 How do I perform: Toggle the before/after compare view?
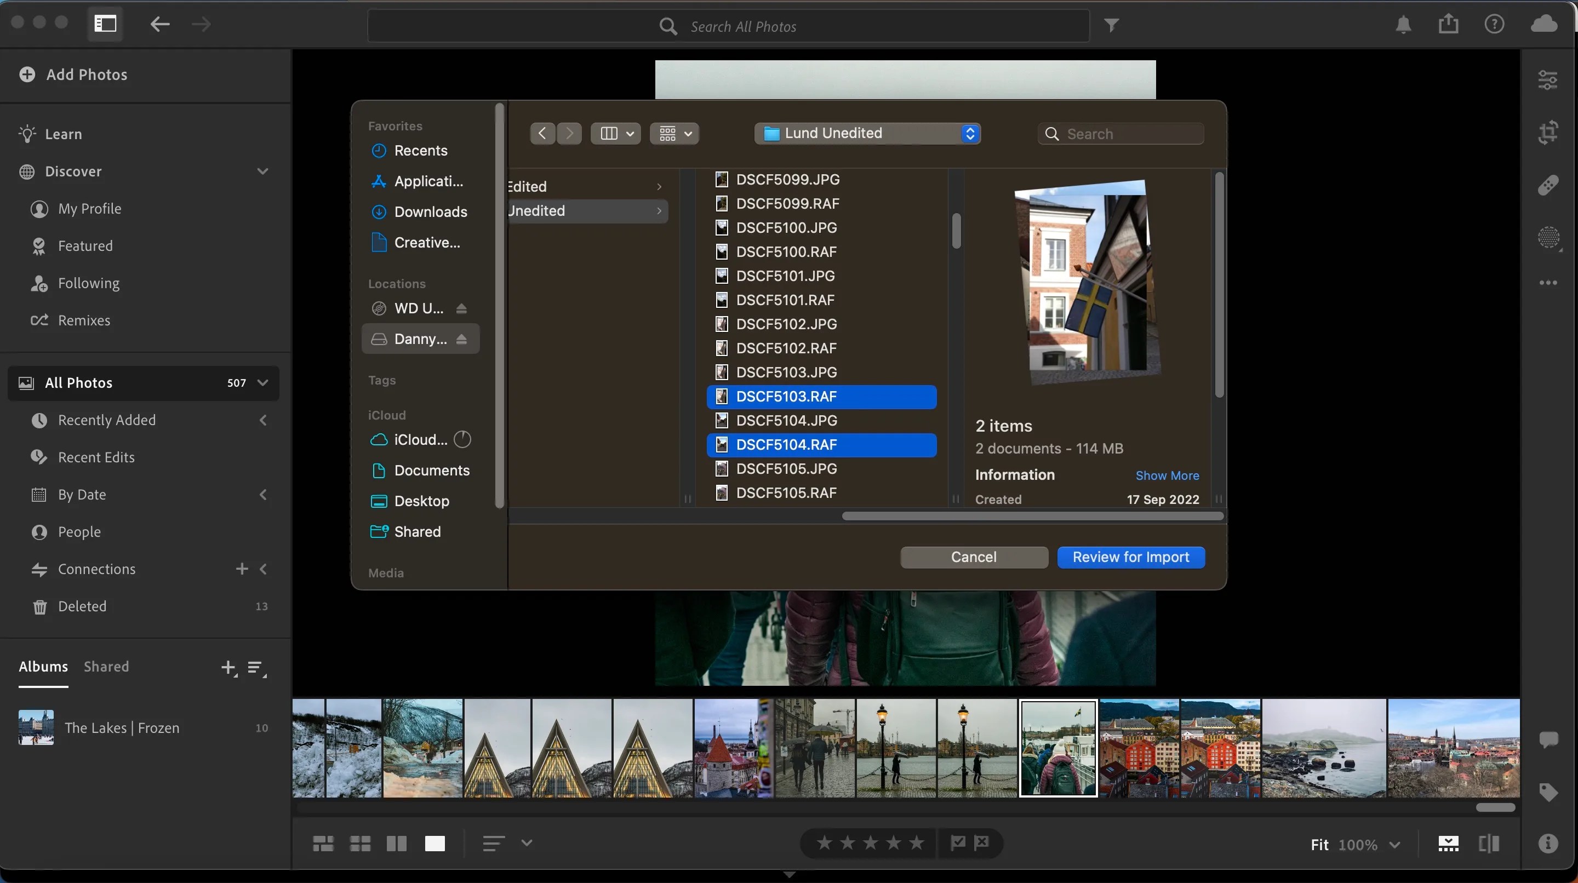(1489, 843)
